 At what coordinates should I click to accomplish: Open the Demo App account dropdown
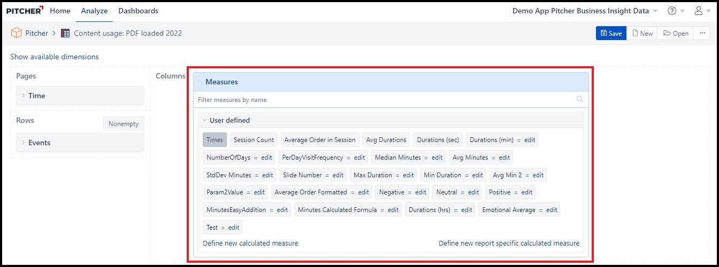(x=584, y=11)
